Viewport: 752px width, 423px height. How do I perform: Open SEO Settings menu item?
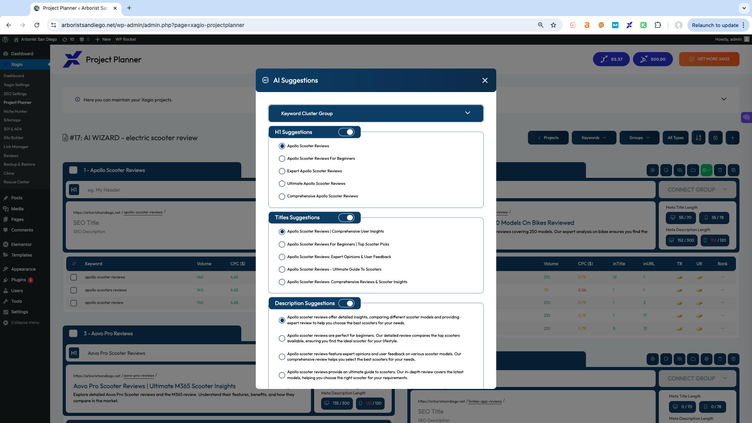[15, 94]
